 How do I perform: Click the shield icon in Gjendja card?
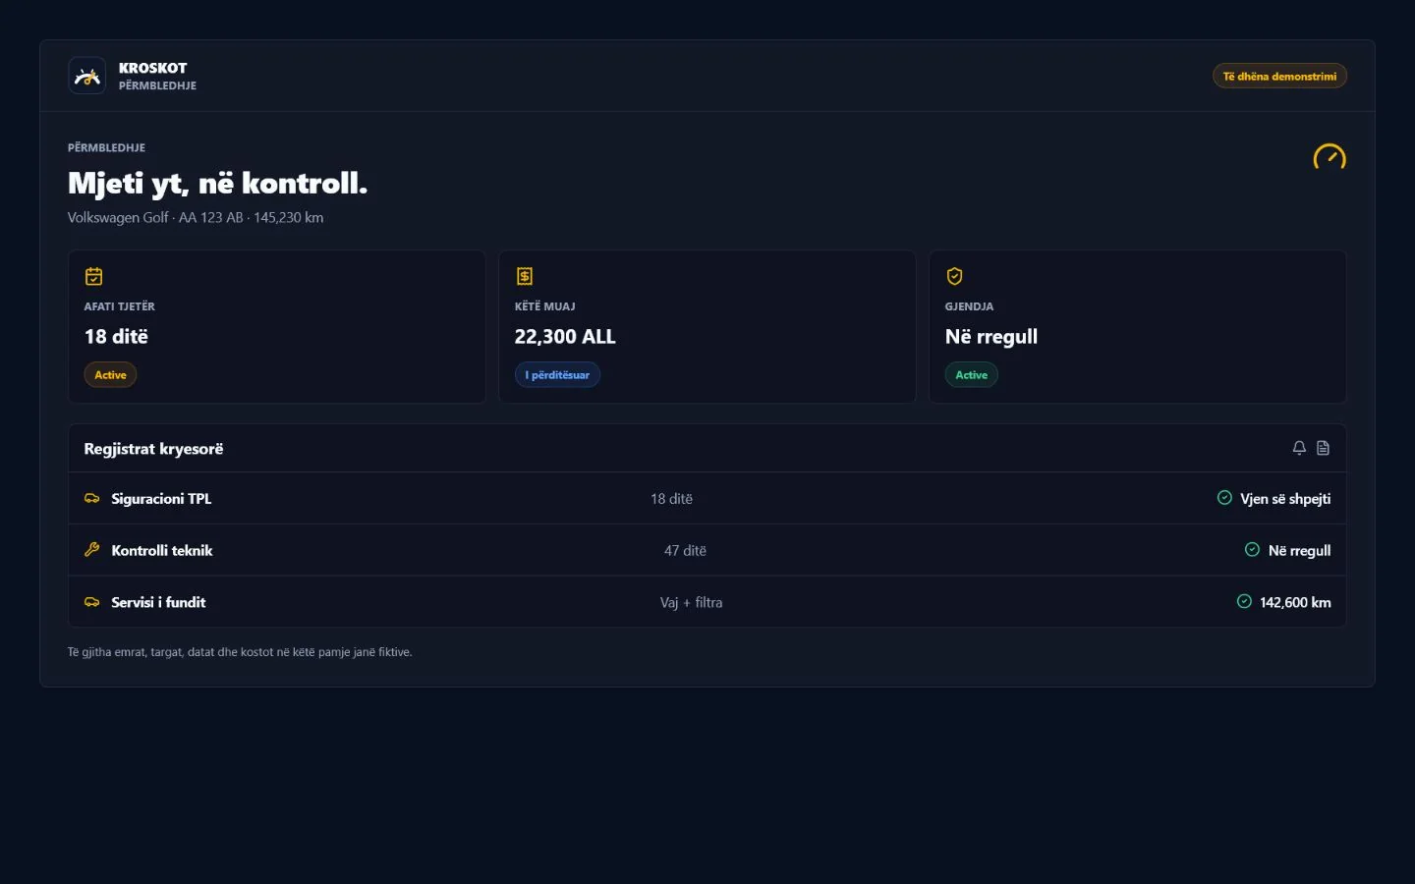(955, 276)
